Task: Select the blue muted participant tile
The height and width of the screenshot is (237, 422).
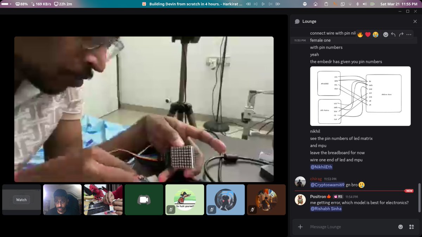Action: [225, 200]
